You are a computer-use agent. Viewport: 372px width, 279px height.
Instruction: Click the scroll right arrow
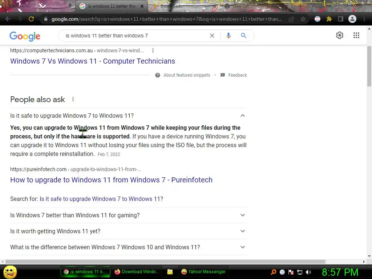(x=364, y=262)
